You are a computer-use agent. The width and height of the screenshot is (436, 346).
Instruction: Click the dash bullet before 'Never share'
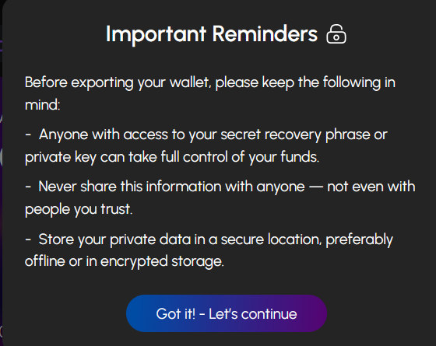coord(28,187)
